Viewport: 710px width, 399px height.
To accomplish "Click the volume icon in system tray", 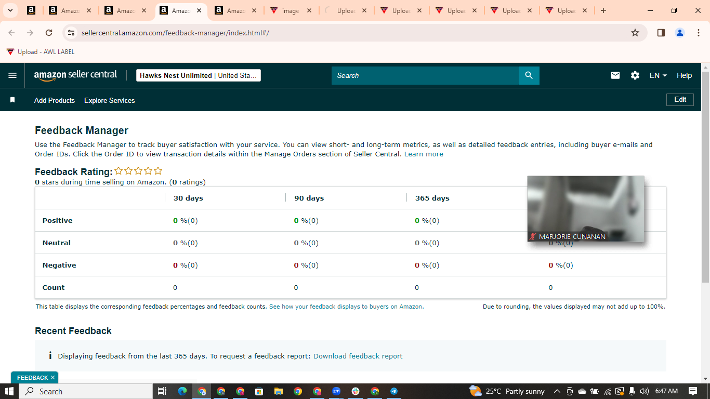I will [x=645, y=391].
